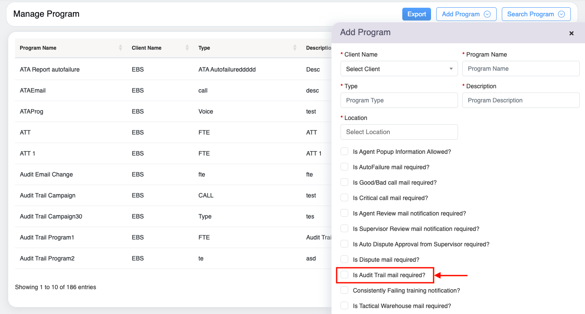
Task: Open the Select Client dropdown
Action: click(399, 69)
